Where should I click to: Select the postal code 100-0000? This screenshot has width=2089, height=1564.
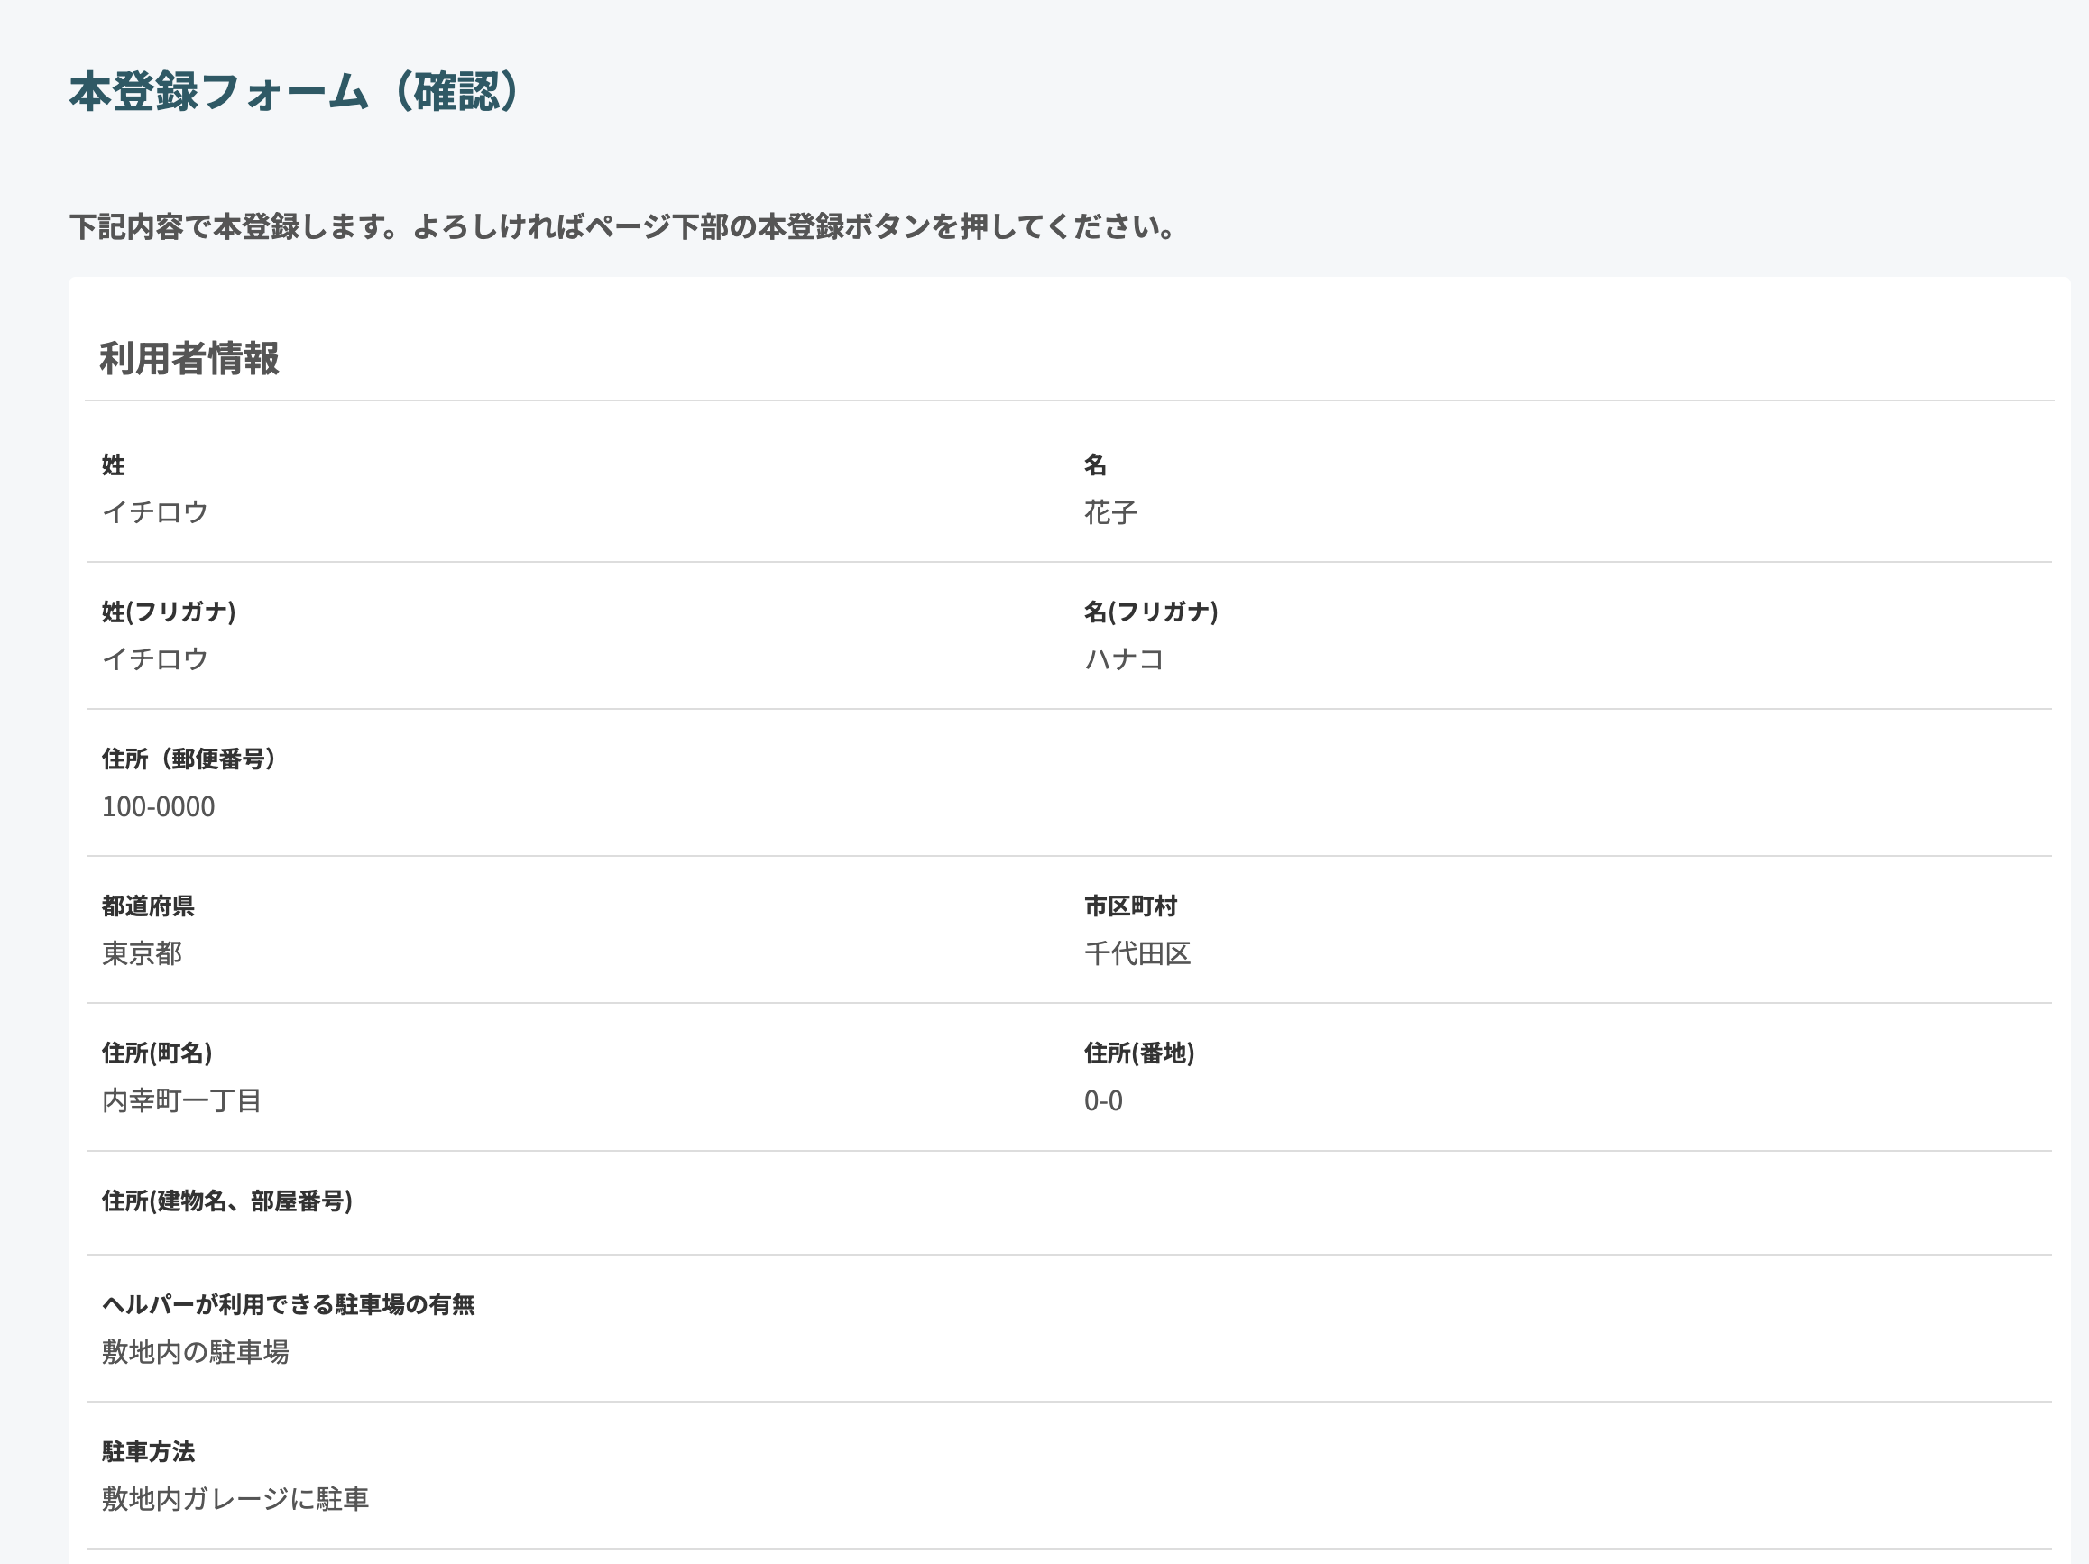159,806
